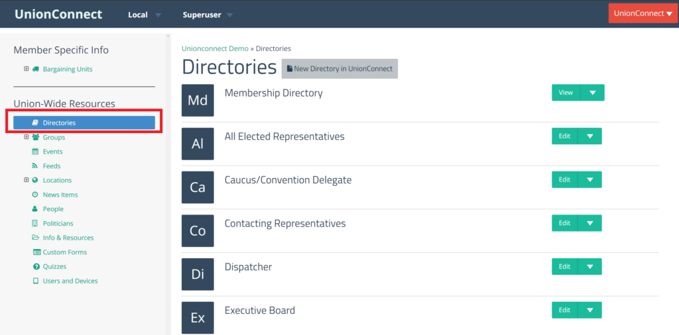This screenshot has width=679, height=335.
Task: Click the globe icon beside Locations
Action: (36, 180)
